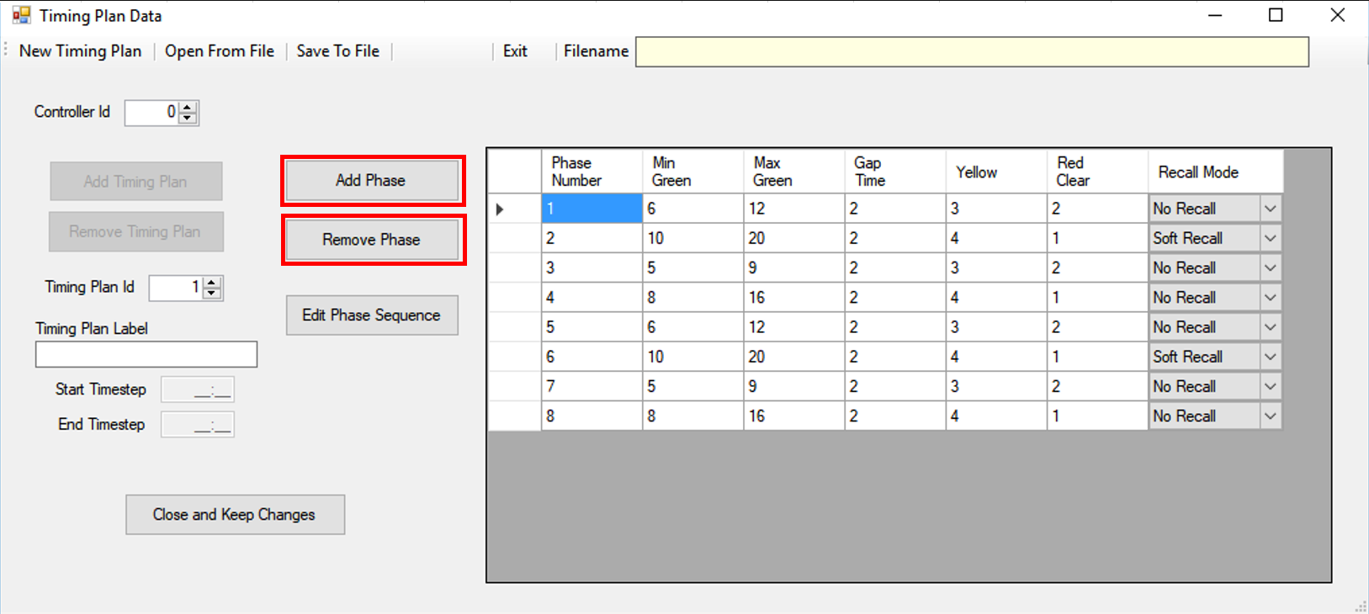1369x614 pixels.
Task: Click New Timing Plan in the toolbar
Action: click(80, 51)
